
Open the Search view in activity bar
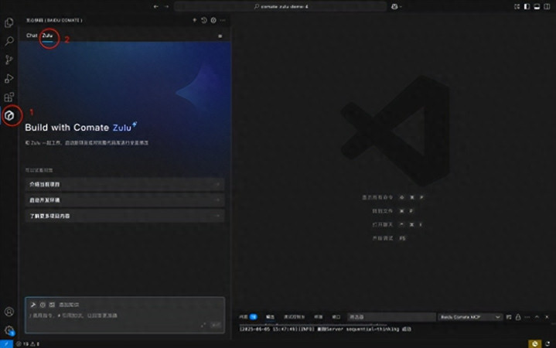pyautogui.click(x=9, y=41)
